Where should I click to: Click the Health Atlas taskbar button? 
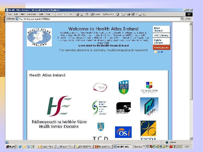click(x=122, y=147)
